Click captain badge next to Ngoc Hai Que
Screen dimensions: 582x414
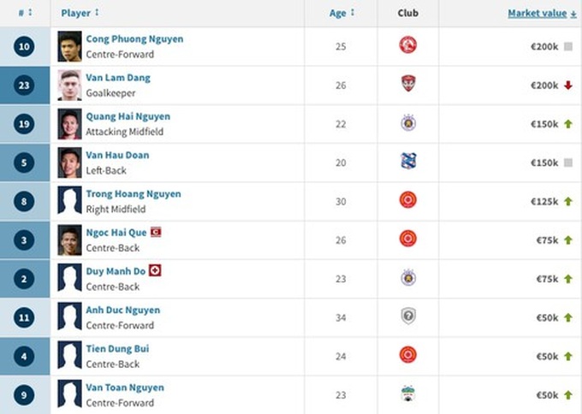156,232
